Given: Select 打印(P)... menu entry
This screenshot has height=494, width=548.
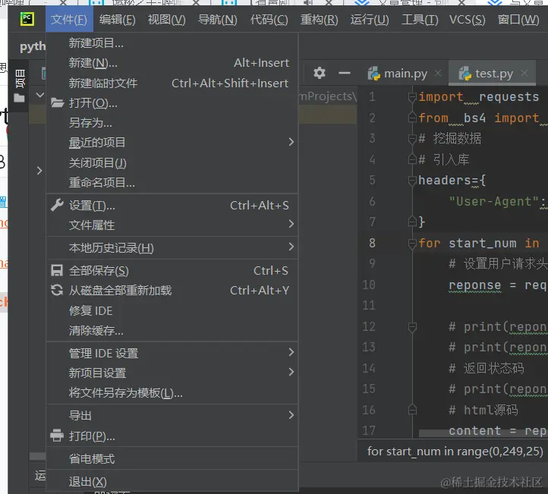Looking at the screenshot, I should point(172,436).
